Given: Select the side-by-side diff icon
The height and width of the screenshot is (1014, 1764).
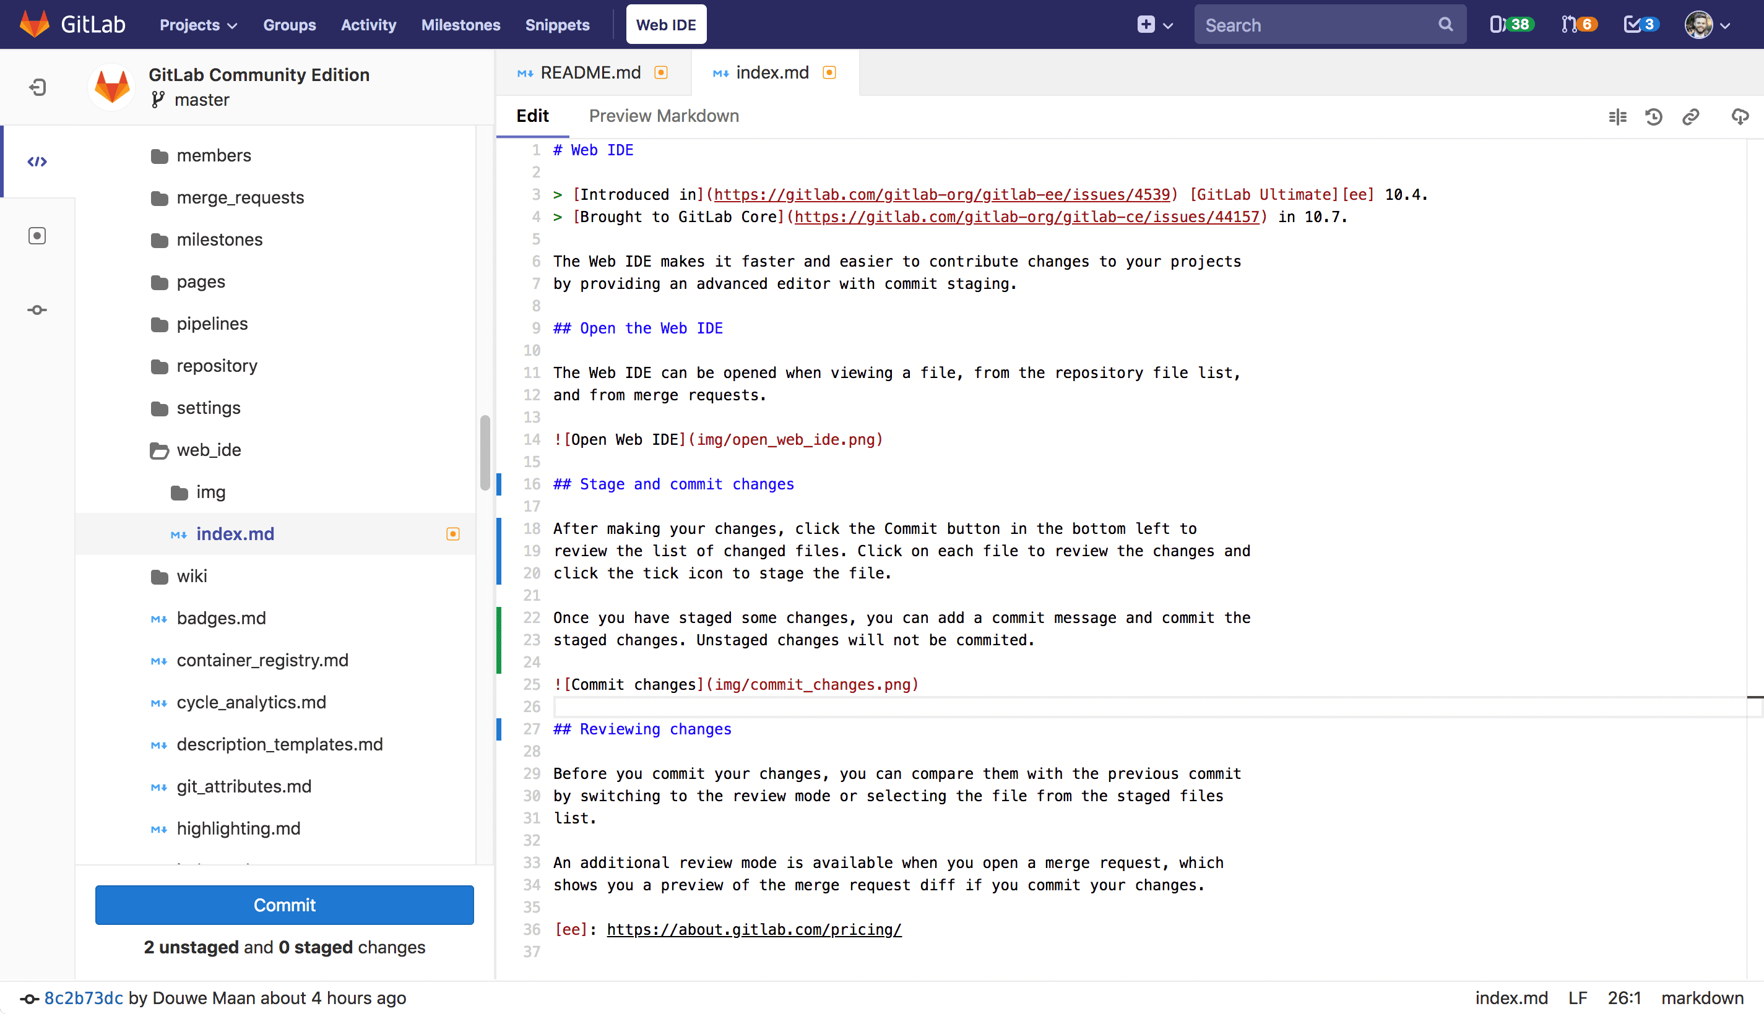Looking at the screenshot, I should pos(1617,116).
